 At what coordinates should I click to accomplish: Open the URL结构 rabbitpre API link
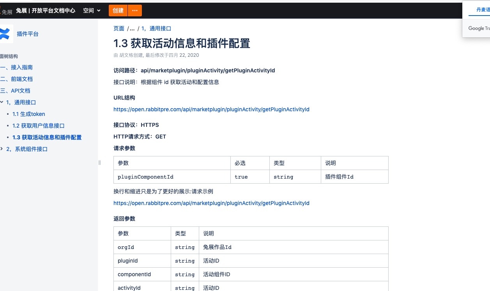pyautogui.click(x=211, y=109)
